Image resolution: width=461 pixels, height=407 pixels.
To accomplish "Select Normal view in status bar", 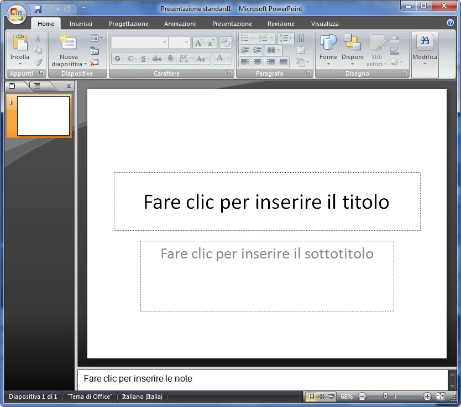I will [311, 397].
